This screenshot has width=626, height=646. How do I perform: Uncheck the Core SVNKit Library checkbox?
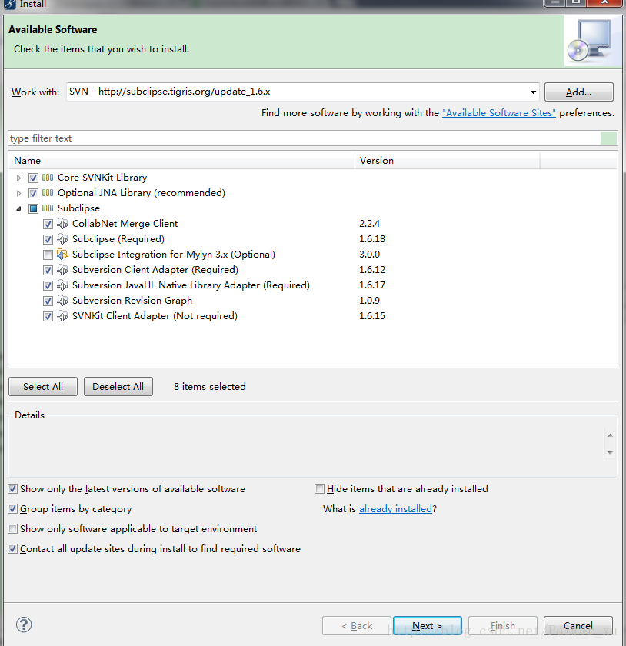(33, 178)
